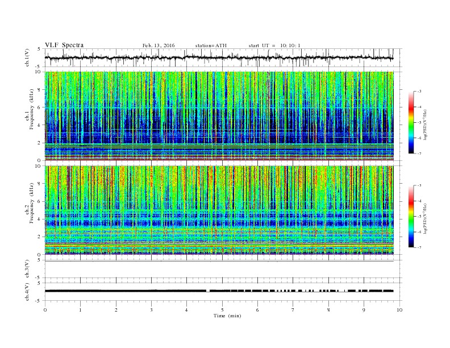Click the 'ch.3(V)' axis label

(x=27, y=269)
